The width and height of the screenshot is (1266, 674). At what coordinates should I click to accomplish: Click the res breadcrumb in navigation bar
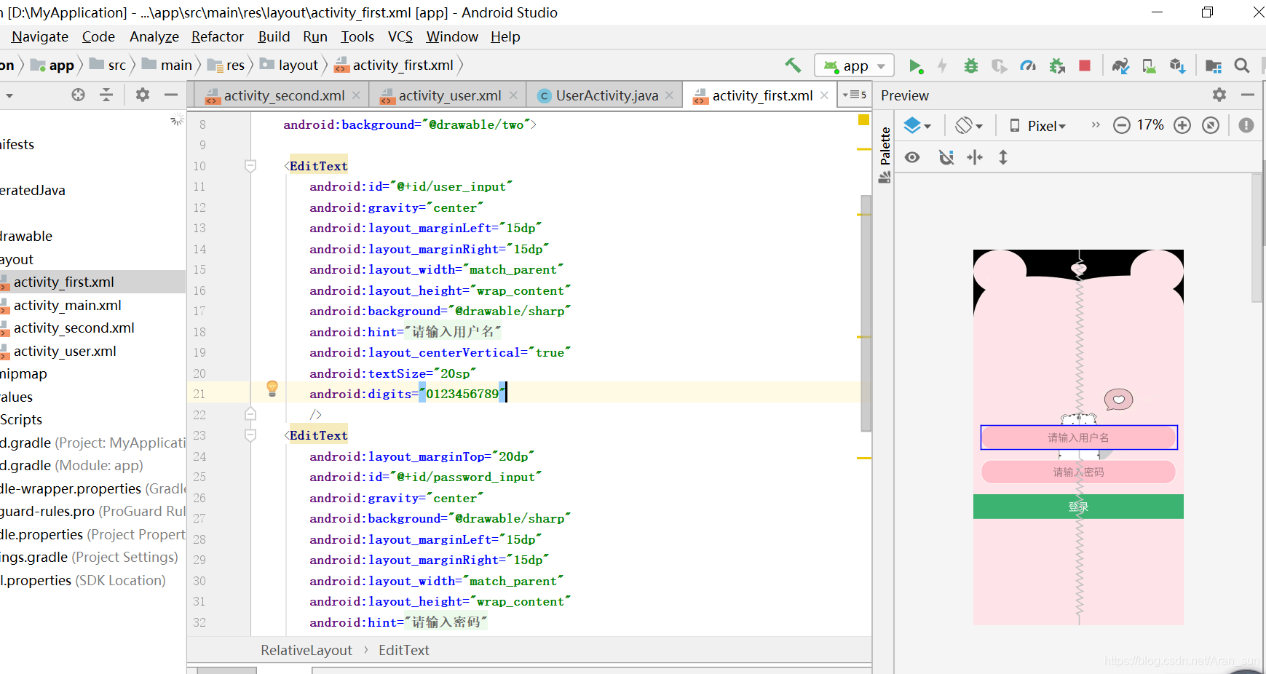[x=226, y=65]
